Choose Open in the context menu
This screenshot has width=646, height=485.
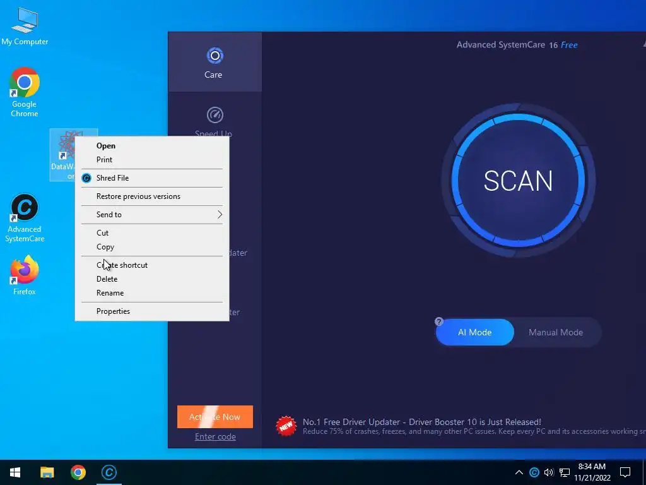pos(151,146)
